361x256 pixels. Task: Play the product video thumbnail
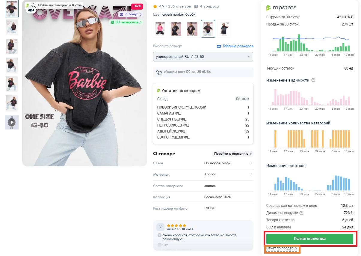coord(12,122)
